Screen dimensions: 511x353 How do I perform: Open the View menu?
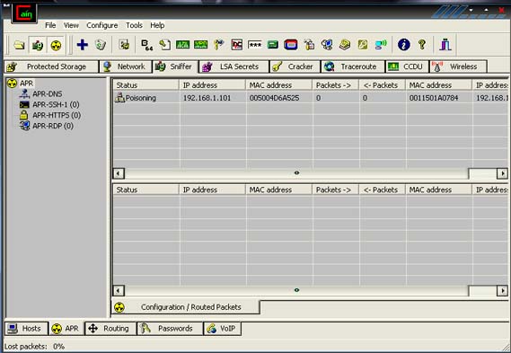(x=71, y=25)
